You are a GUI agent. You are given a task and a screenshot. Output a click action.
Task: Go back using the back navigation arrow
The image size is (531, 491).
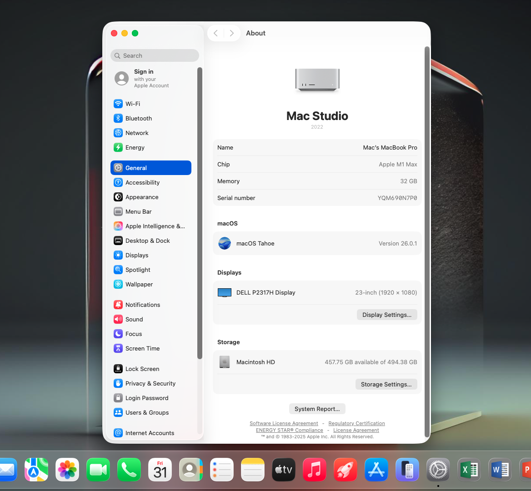pyautogui.click(x=215, y=33)
